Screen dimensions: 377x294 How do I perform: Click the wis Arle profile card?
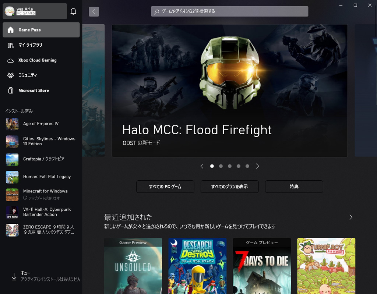tap(34, 11)
